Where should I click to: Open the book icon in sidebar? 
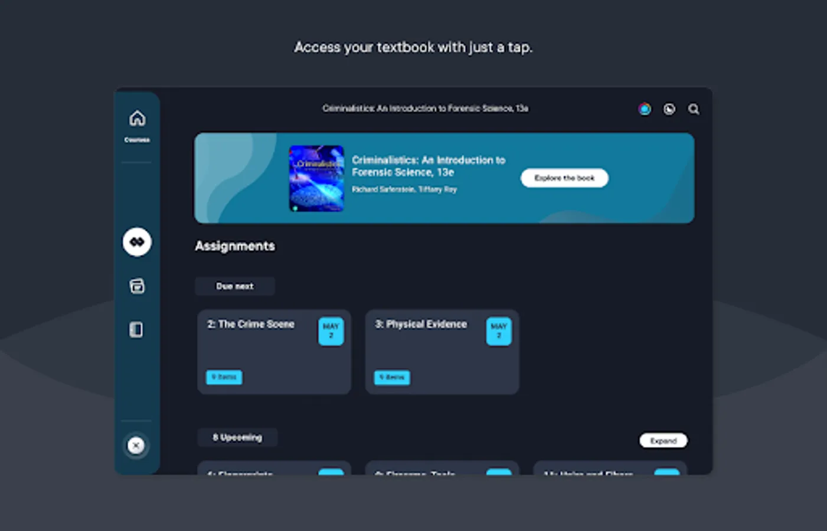[x=136, y=329]
